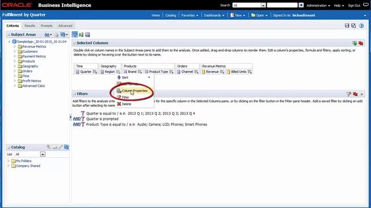Click the Create Filter funnel icon in Filters header
Image resolution: width=371 pixels, height=208 pixels.
(x=349, y=94)
